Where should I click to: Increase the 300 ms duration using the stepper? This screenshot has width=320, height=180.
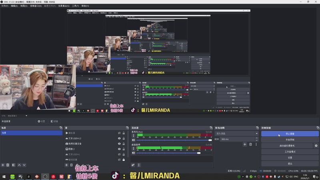click(x=256, y=138)
